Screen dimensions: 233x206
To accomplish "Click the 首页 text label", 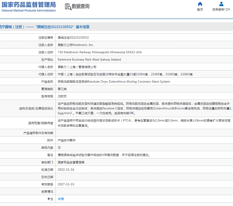I will [200, 10].
